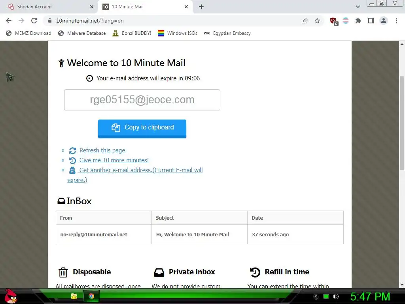Click the expiry timer clock icon

(89, 78)
